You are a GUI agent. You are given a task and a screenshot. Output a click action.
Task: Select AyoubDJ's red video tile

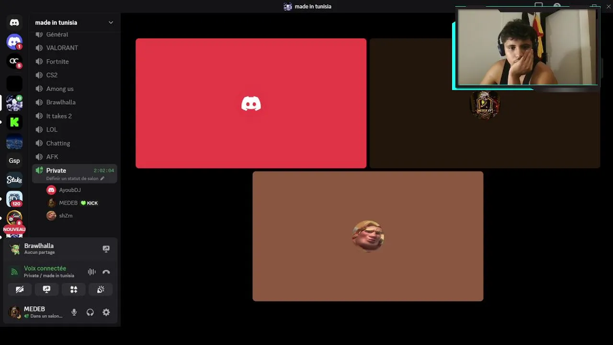point(251,103)
